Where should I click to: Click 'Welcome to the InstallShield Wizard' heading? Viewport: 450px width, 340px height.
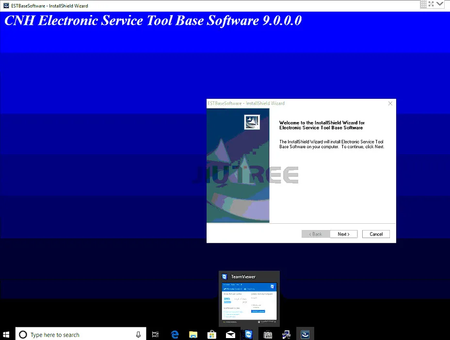coord(322,125)
